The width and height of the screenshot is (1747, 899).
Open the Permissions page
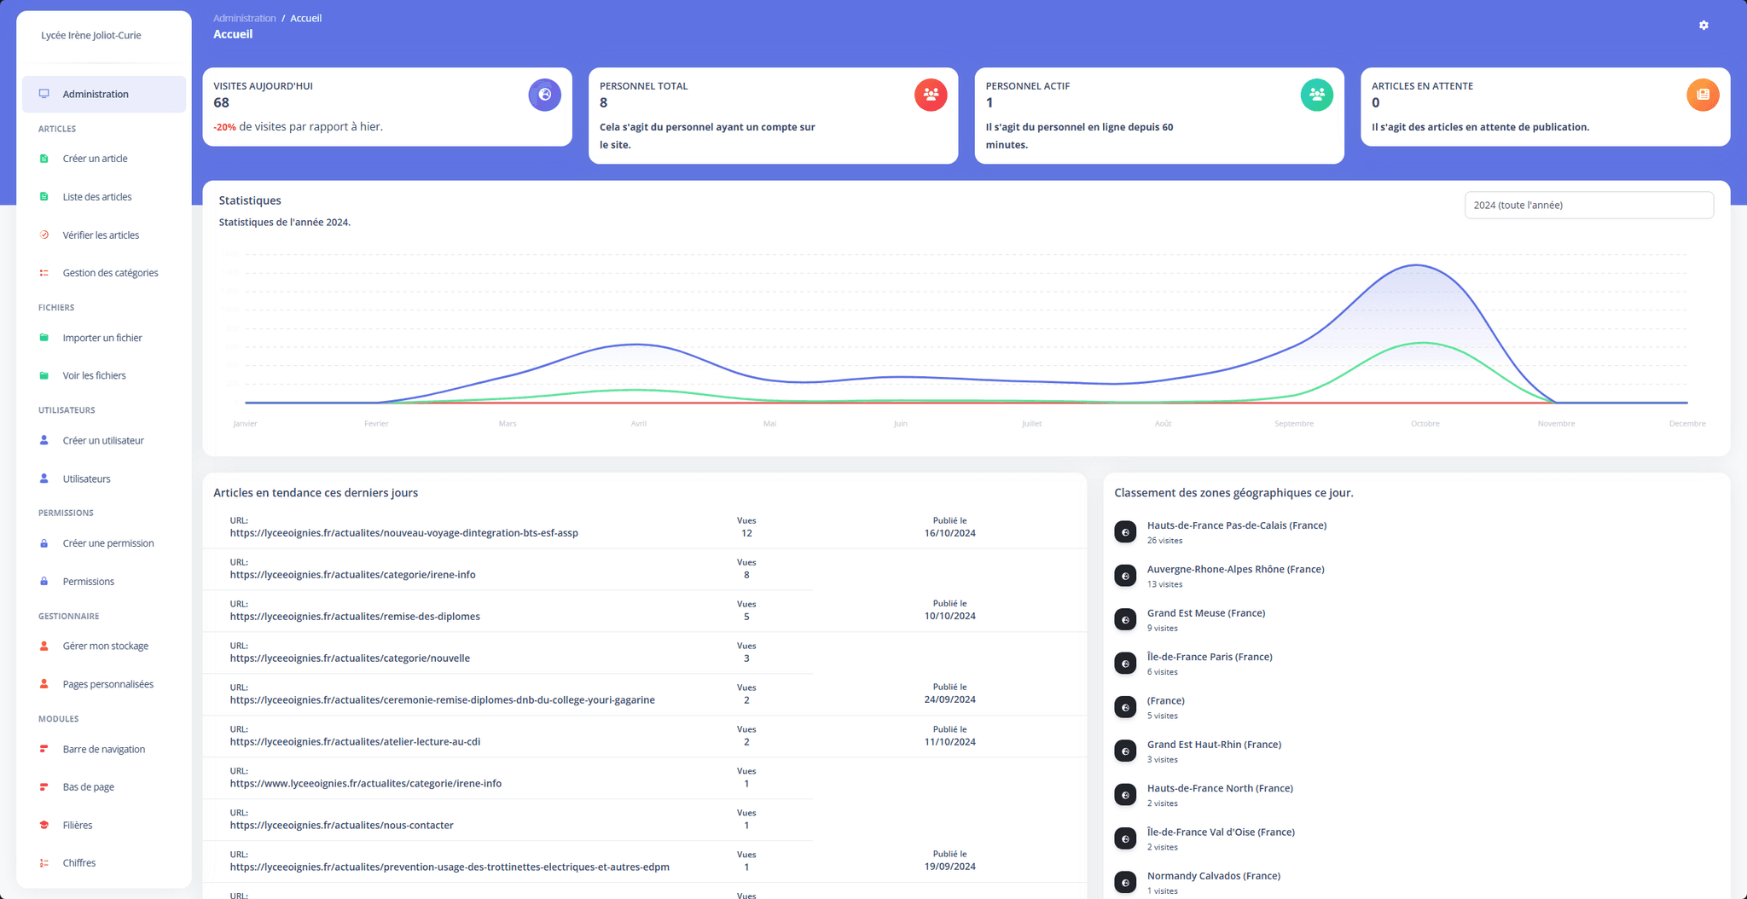click(88, 581)
